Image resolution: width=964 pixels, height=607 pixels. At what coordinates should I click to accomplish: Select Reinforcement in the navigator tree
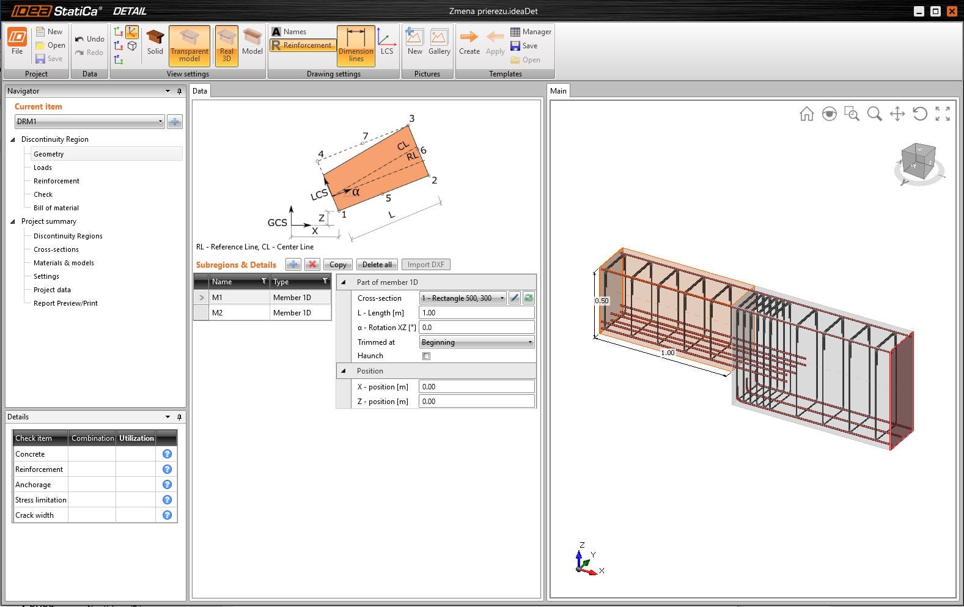(x=56, y=181)
